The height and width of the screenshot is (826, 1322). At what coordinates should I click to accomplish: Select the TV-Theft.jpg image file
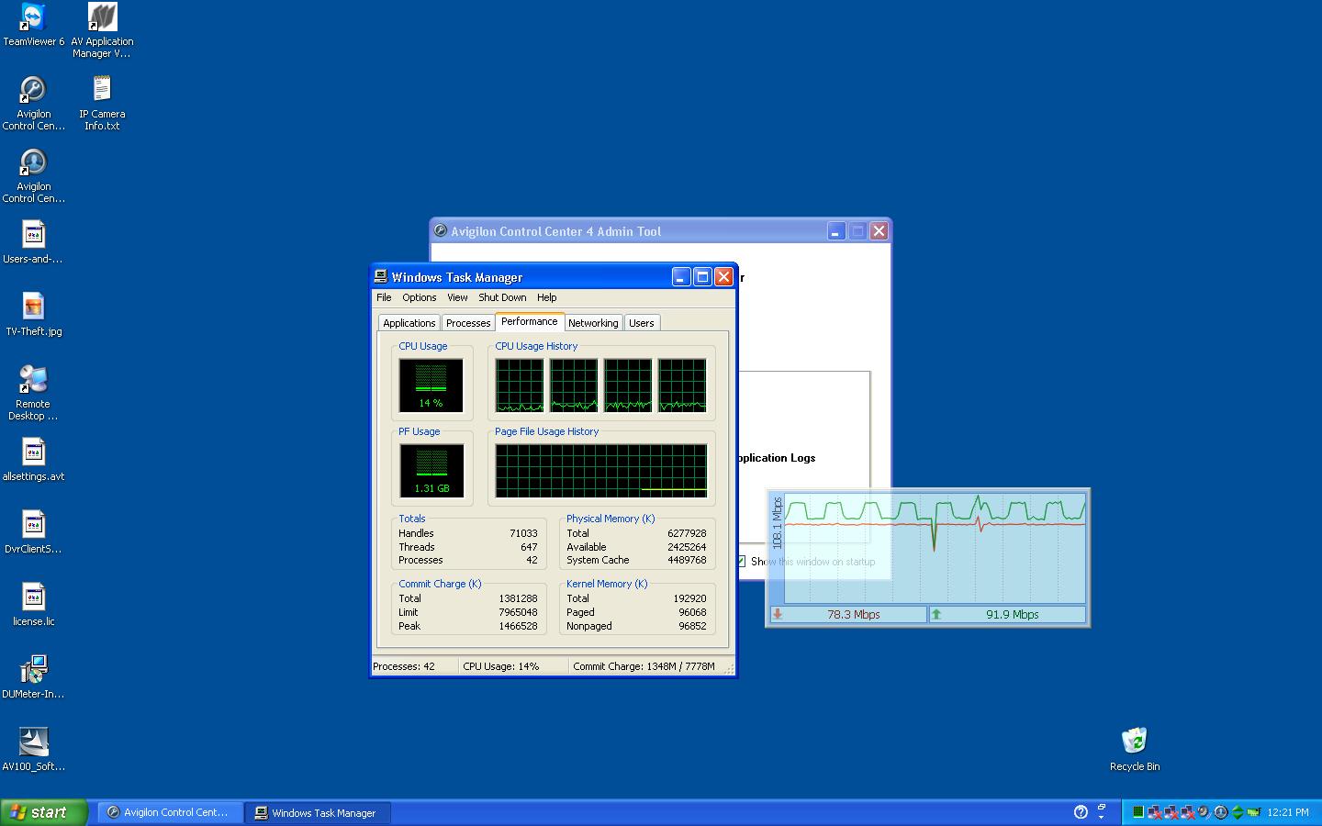tap(33, 307)
